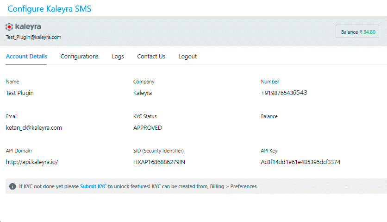Follow the Submit KYC link
The width and height of the screenshot is (387, 222).
tap(94, 186)
